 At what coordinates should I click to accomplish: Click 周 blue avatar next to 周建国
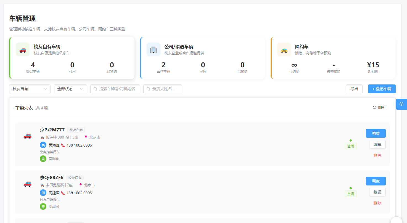pos(43,193)
